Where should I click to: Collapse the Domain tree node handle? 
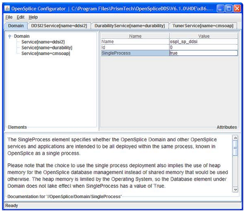[10, 37]
